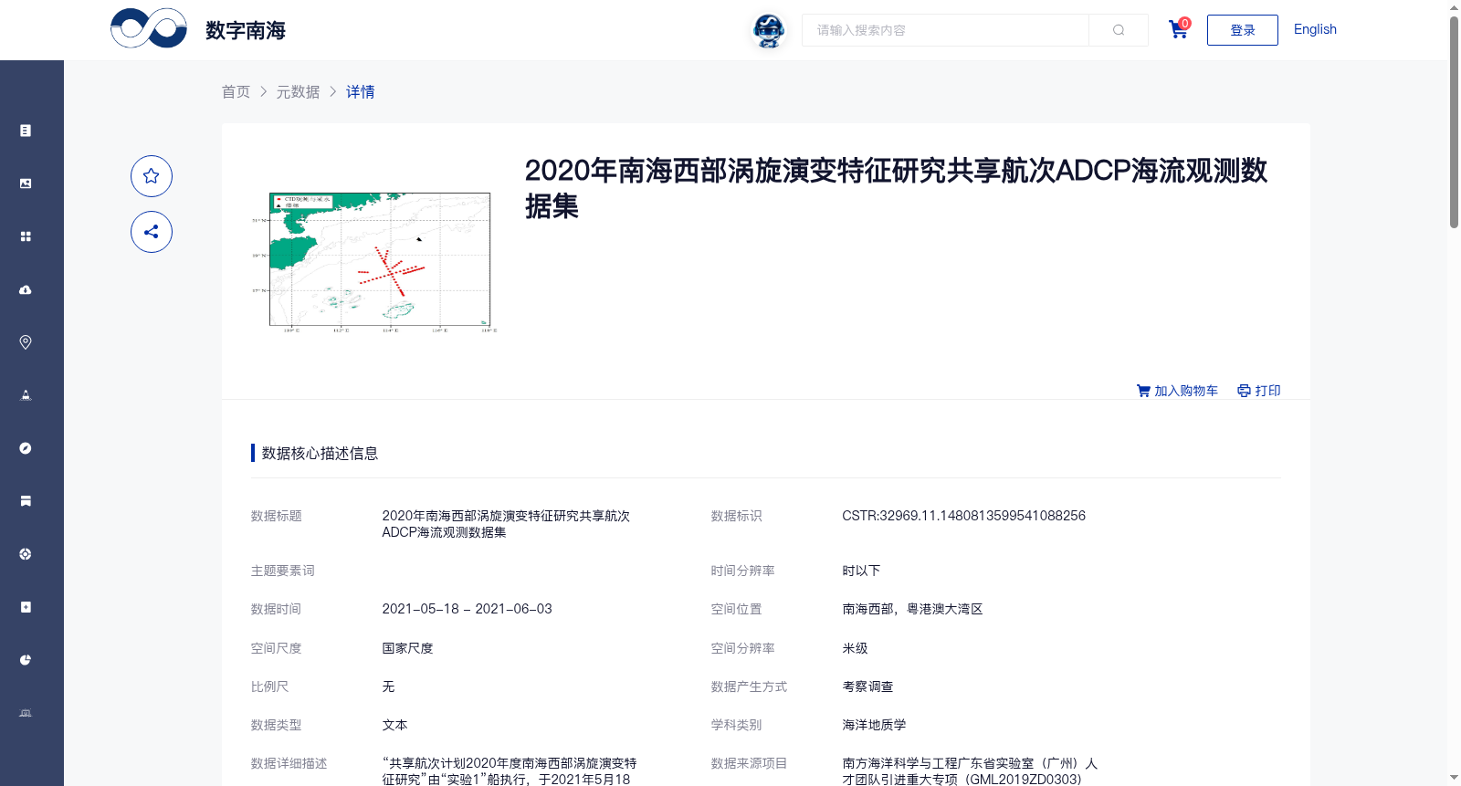
Task: Open the map pin location sidebar icon
Action: pos(26,342)
